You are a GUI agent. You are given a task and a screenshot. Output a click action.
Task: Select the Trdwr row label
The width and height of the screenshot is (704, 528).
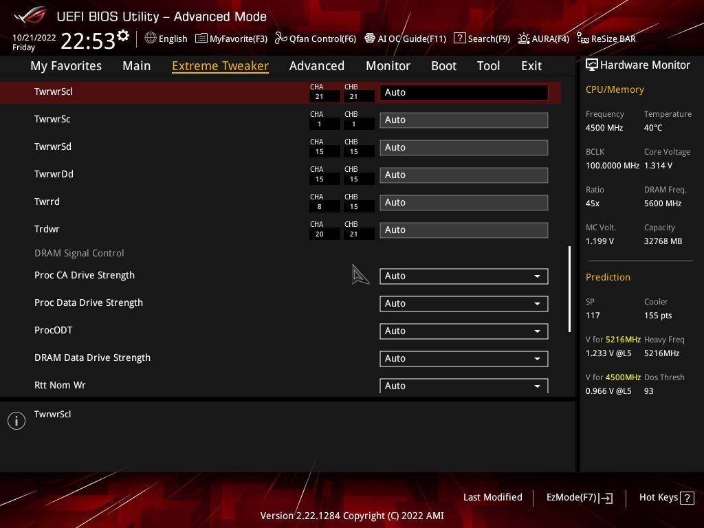(x=47, y=229)
